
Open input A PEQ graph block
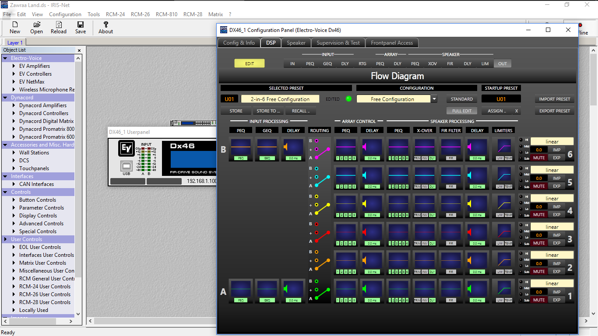tap(241, 291)
